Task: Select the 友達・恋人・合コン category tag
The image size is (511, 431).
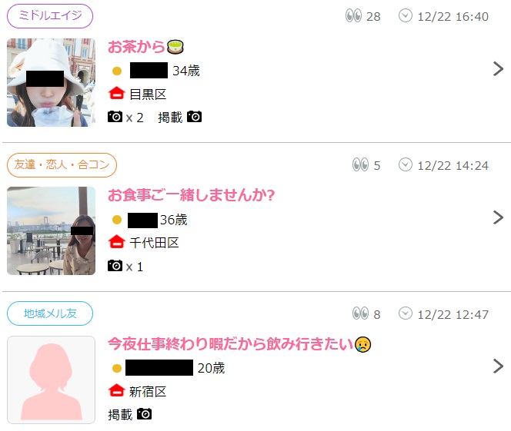Action: tap(62, 165)
